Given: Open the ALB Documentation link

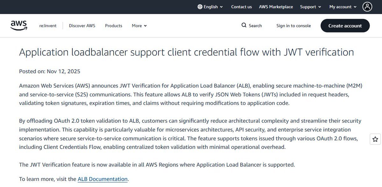Looking at the screenshot, I should [x=103, y=179].
